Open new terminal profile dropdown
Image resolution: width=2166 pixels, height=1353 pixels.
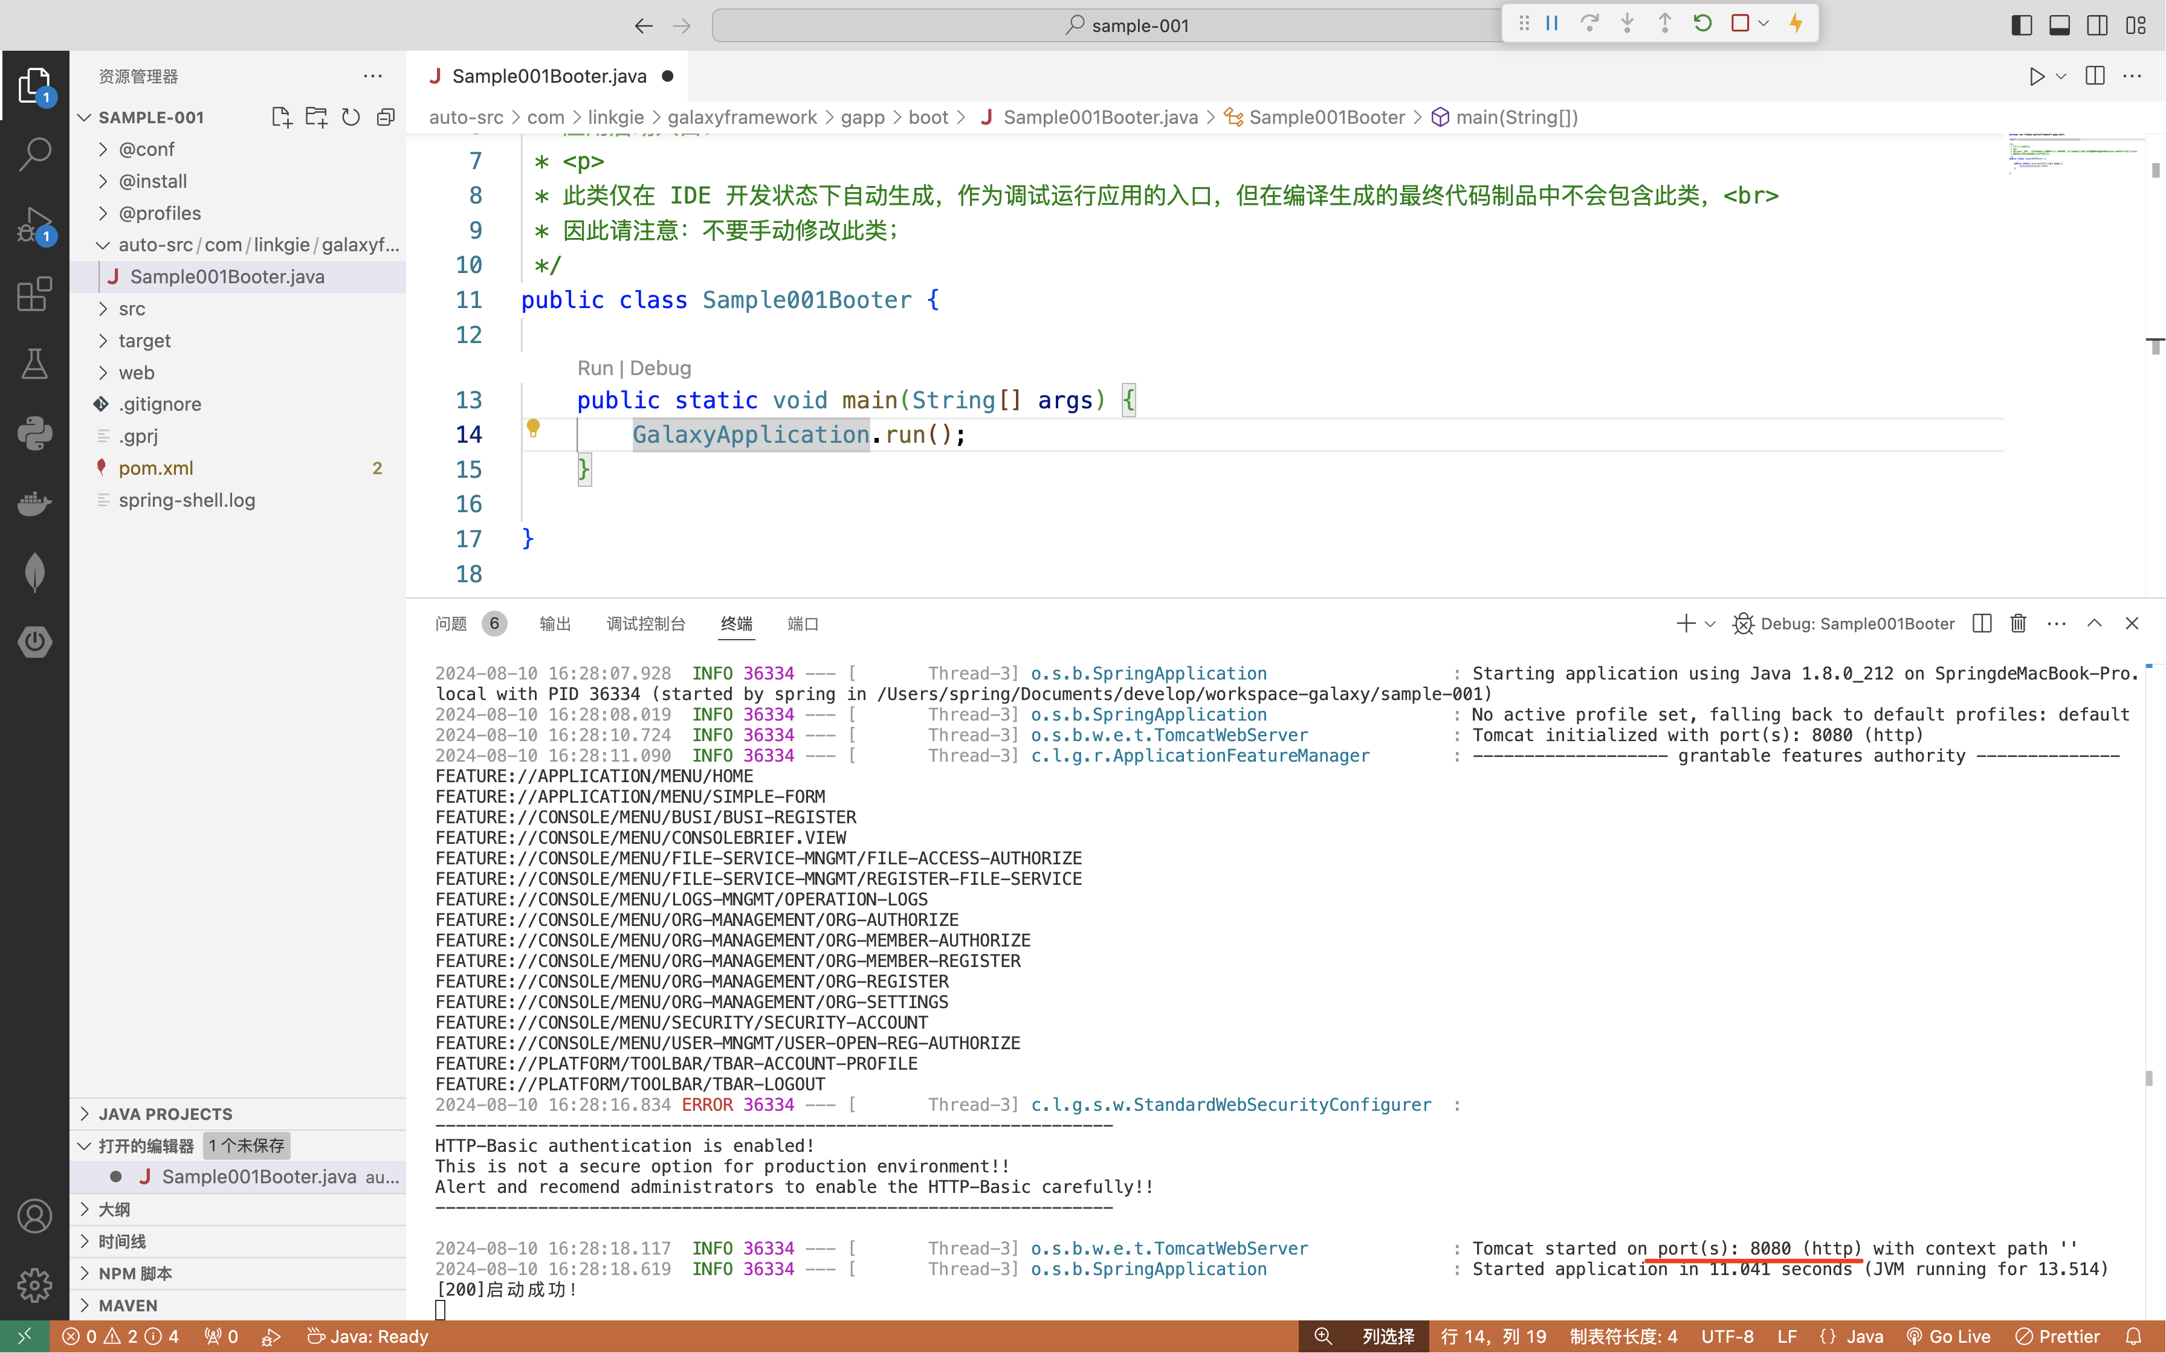(1710, 624)
